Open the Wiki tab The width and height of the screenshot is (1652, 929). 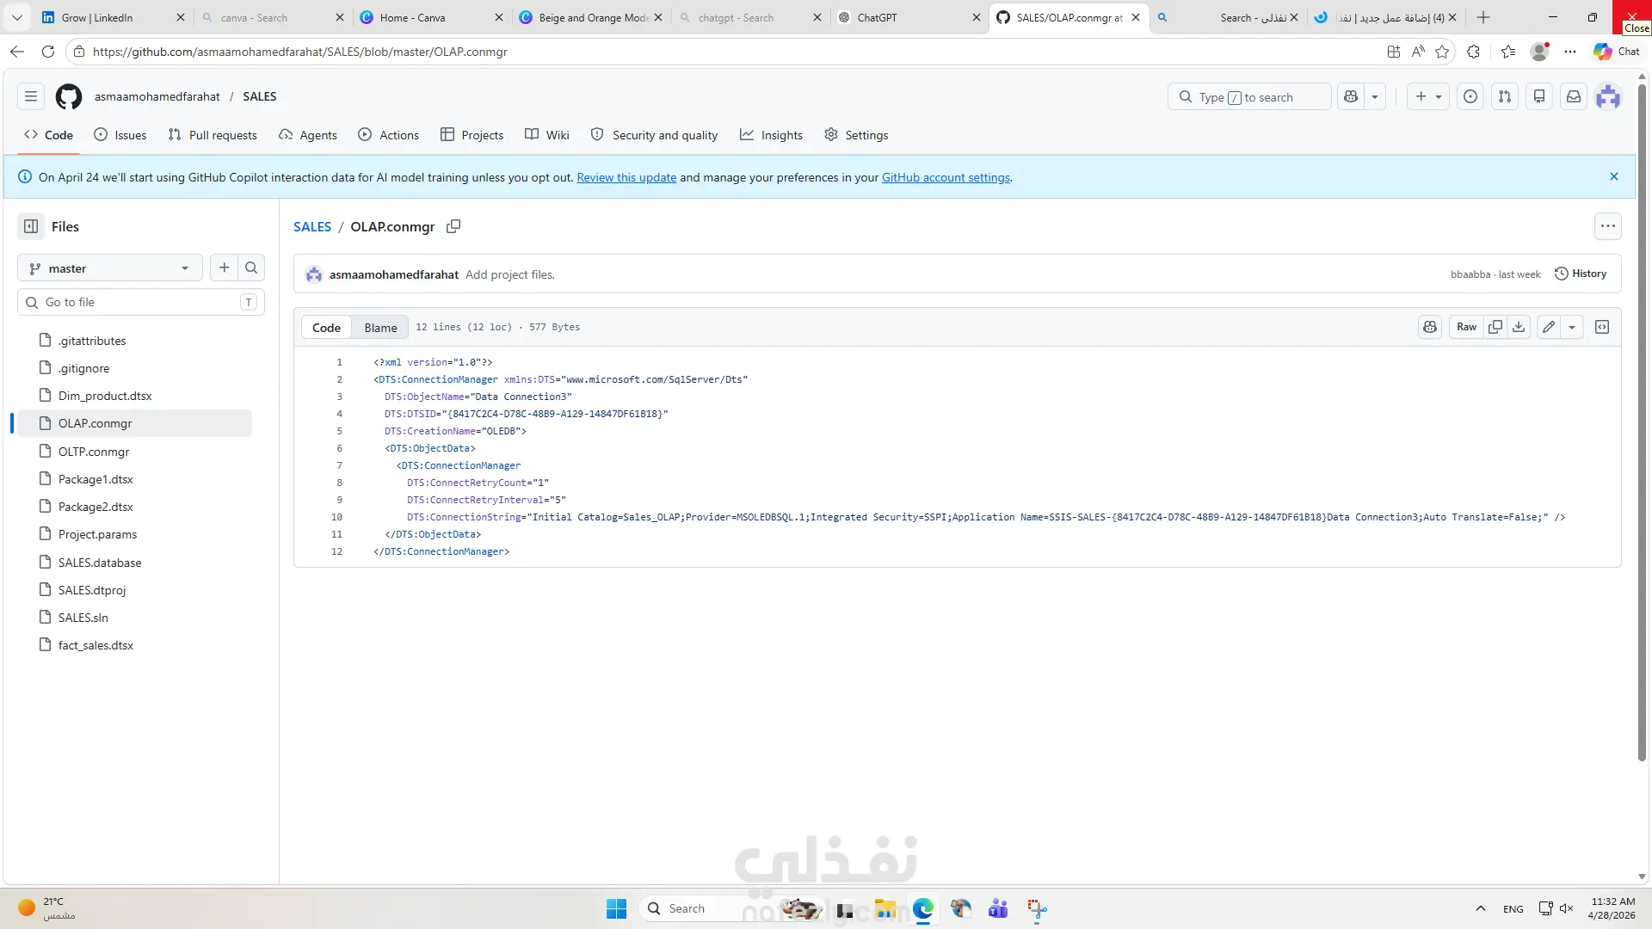tap(547, 135)
